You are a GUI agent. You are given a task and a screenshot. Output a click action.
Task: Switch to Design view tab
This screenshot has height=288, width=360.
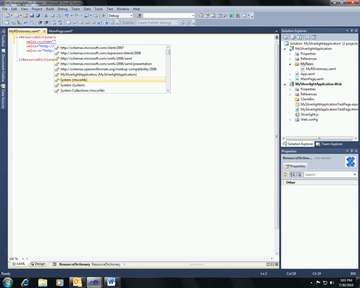(38, 264)
